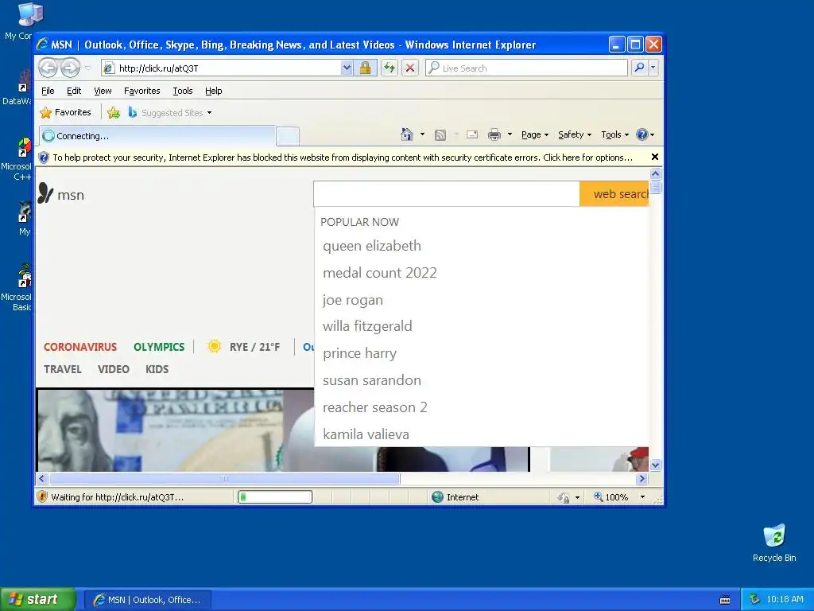Open the CORONAVIRUS section link
814x611 pixels.
80,347
